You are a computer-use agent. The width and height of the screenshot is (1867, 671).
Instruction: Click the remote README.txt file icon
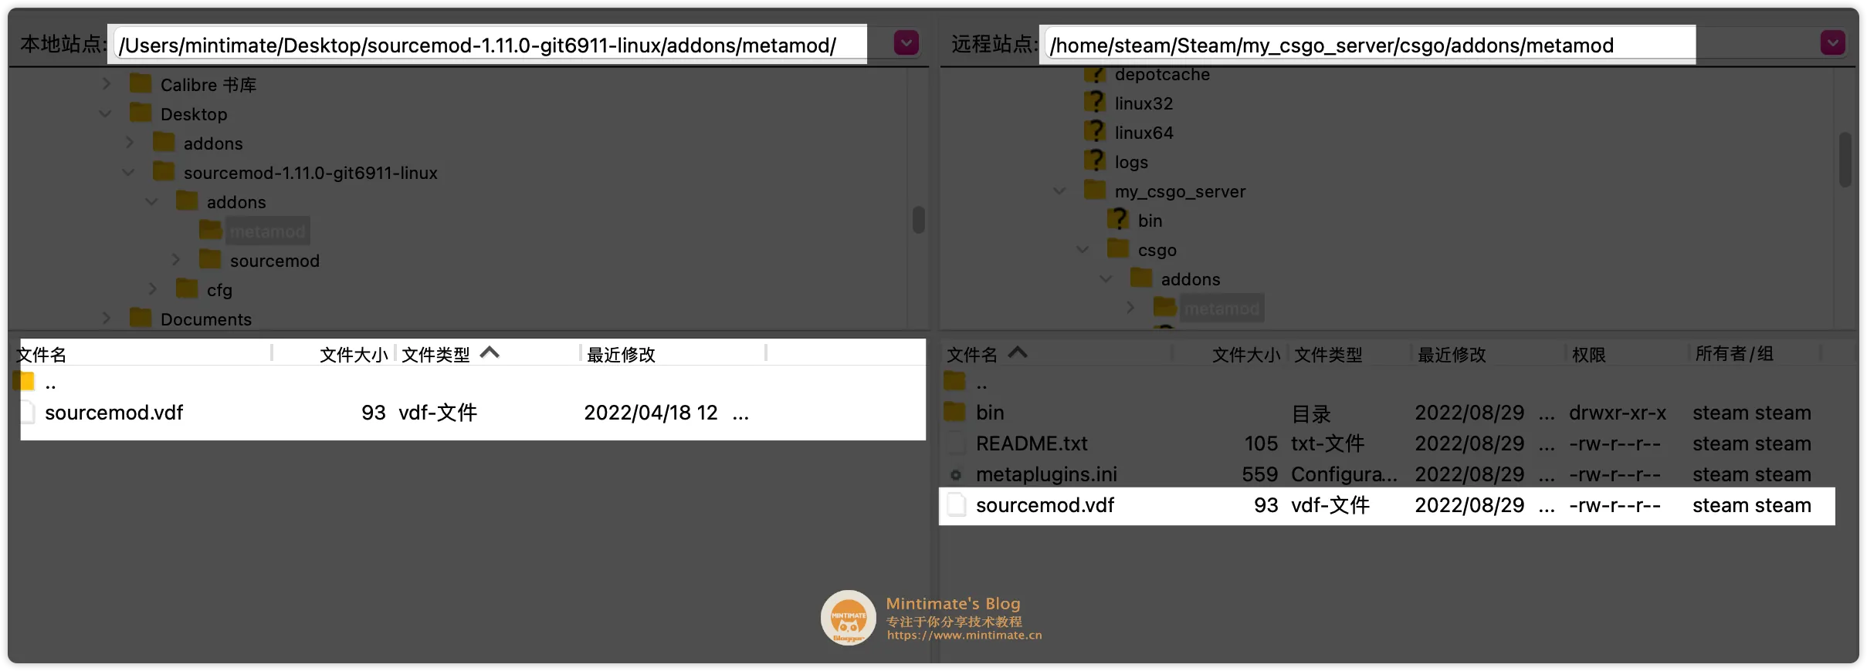tap(956, 443)
